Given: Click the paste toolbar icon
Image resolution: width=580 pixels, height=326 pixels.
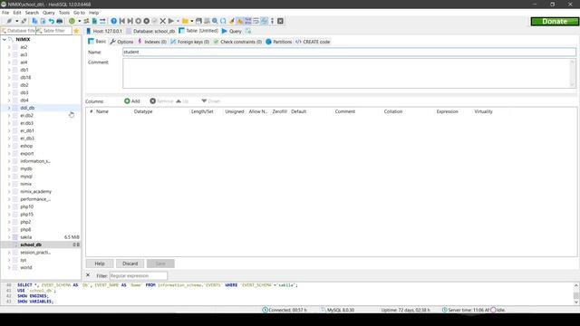Looking at the screenshot, I should 43,21.
